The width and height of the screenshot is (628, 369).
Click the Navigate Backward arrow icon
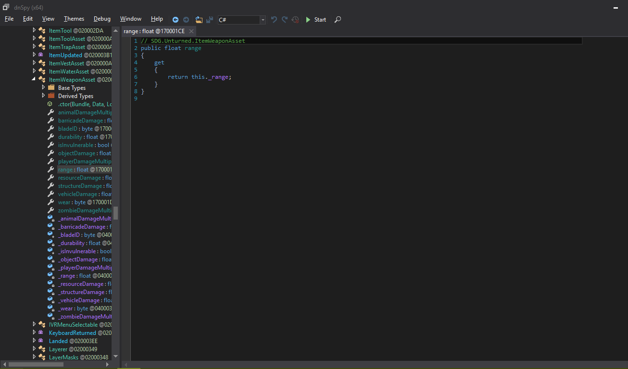pyautogui.click(x=176, y=20)
